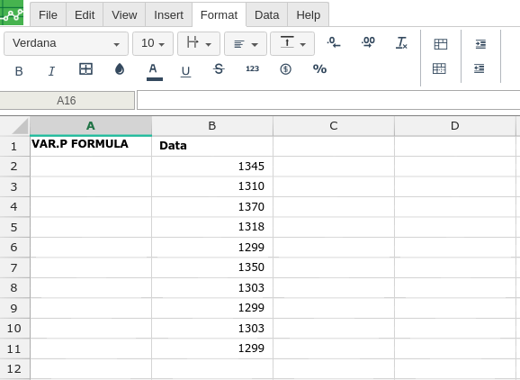Select column A header

[91, 126]
